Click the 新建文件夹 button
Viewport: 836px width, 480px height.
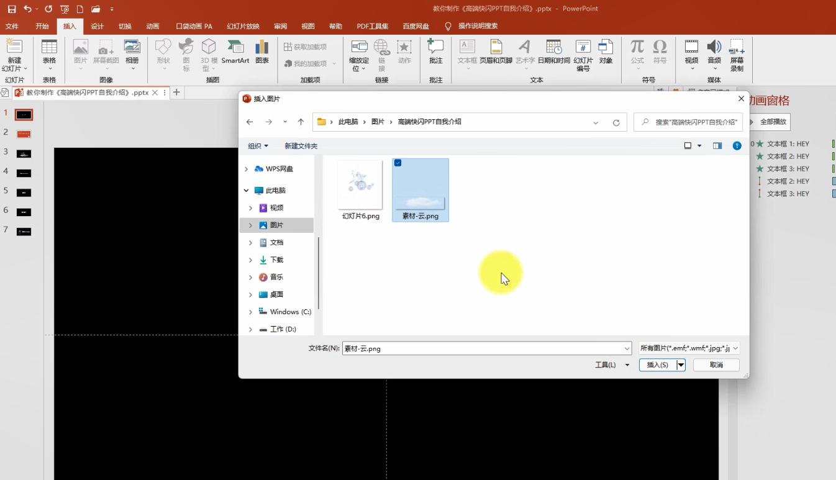pyautogui.click(x=301, y=146)
